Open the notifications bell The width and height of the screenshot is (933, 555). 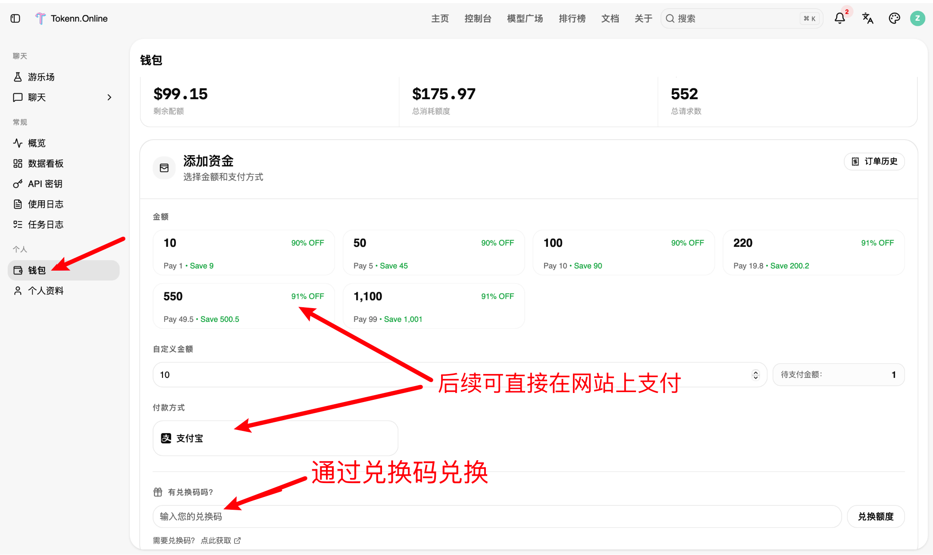(839, 19)
